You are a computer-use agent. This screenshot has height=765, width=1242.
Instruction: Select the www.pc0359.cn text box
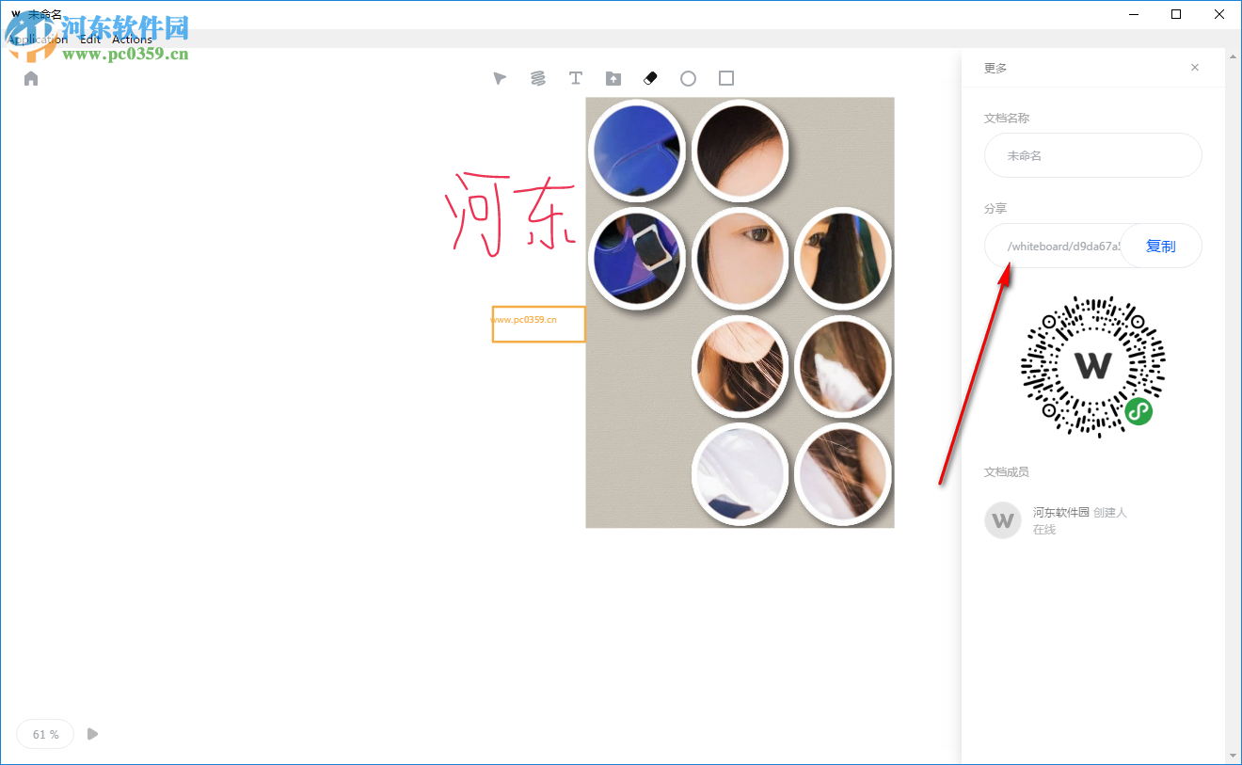pyautogui.click(x=538, y=324)
